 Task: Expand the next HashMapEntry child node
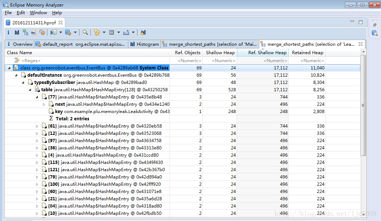(x=44, y=104)
